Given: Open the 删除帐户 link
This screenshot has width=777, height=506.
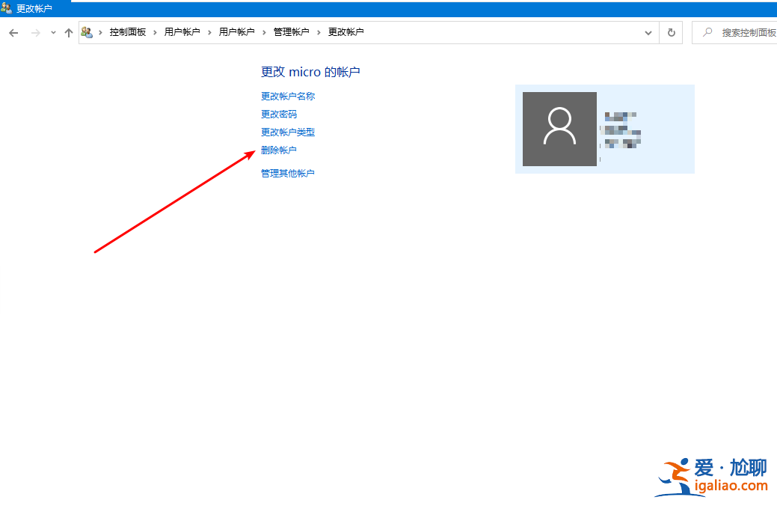Looking at the screenshot, I should (x=279, y=150).
